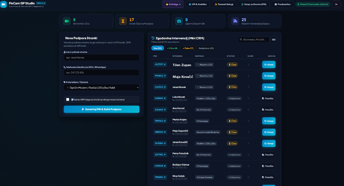
Task: Click the history clock icon beside Zgodovina Intervencij
Action: [153, 38]
